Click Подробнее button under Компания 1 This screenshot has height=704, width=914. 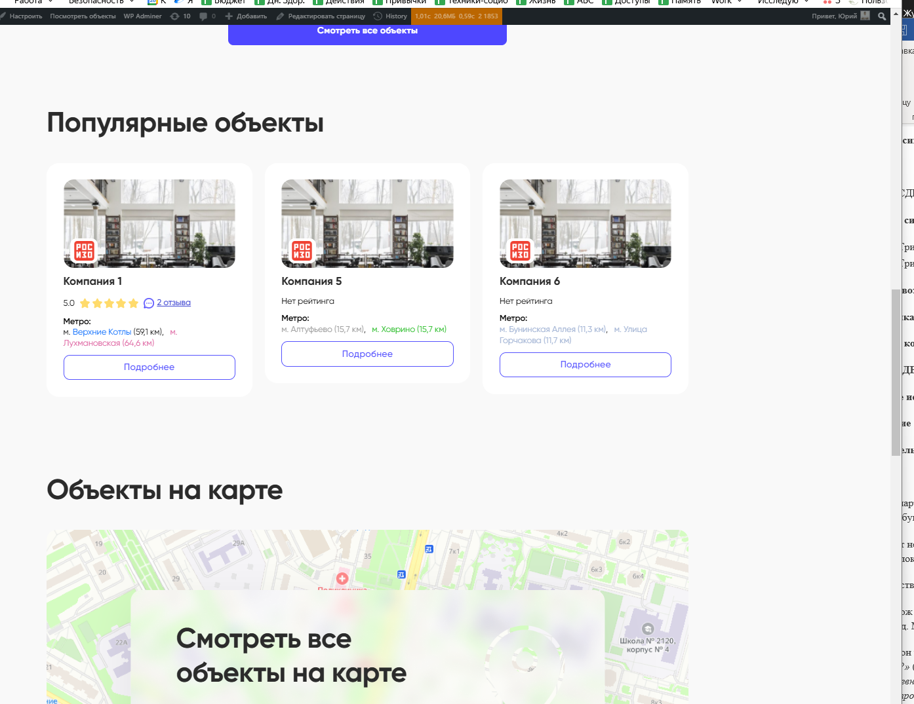[149, 367]
